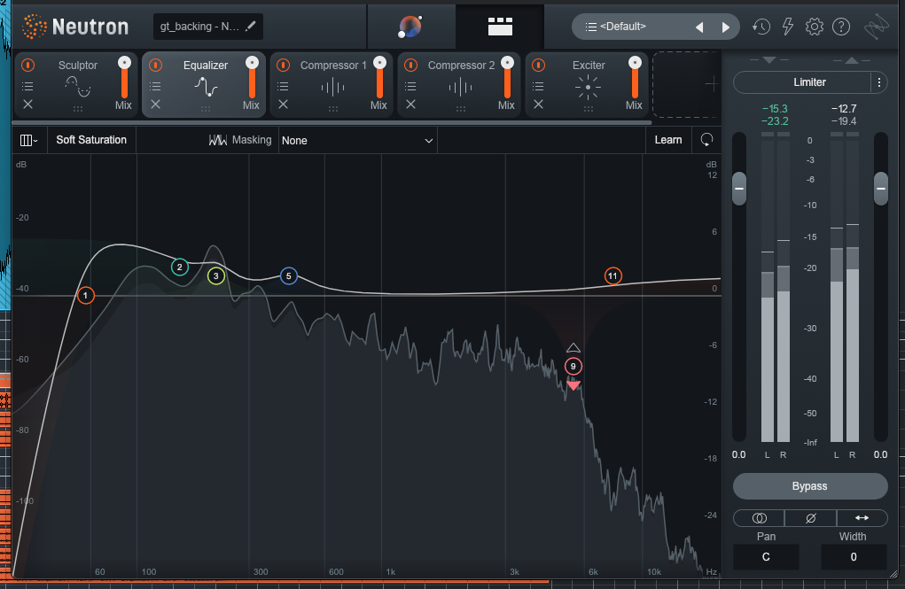Open the masking source None dropdown

tap(357, 140)
